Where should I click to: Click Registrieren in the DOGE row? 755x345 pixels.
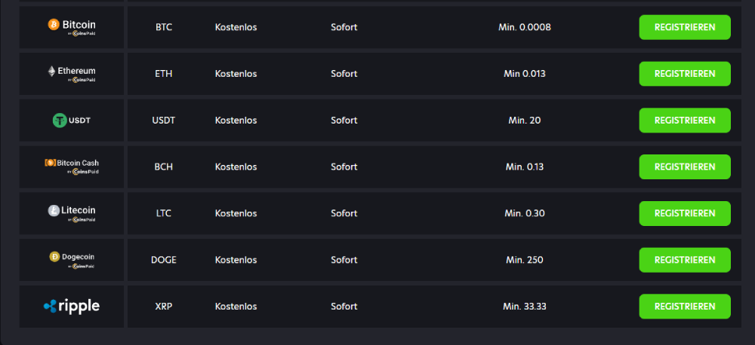685,260
